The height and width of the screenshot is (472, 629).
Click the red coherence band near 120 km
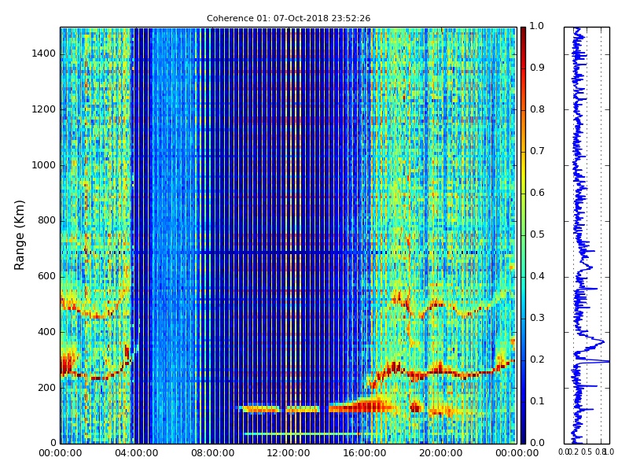pyautogui.click(x=361, y=406)
